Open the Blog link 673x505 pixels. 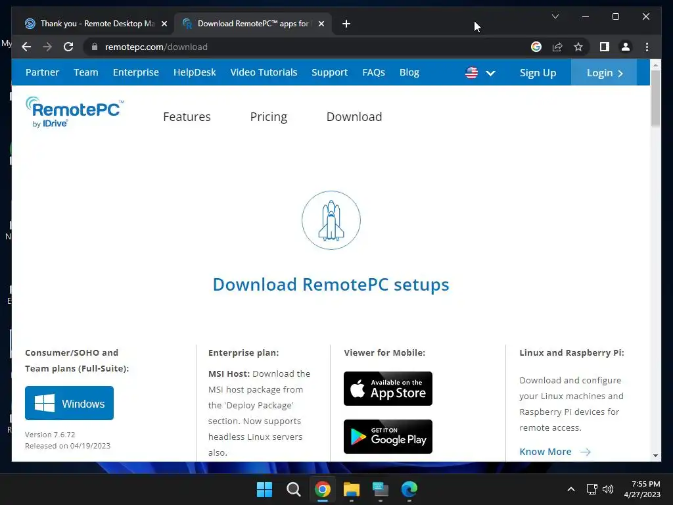(409, 72)
